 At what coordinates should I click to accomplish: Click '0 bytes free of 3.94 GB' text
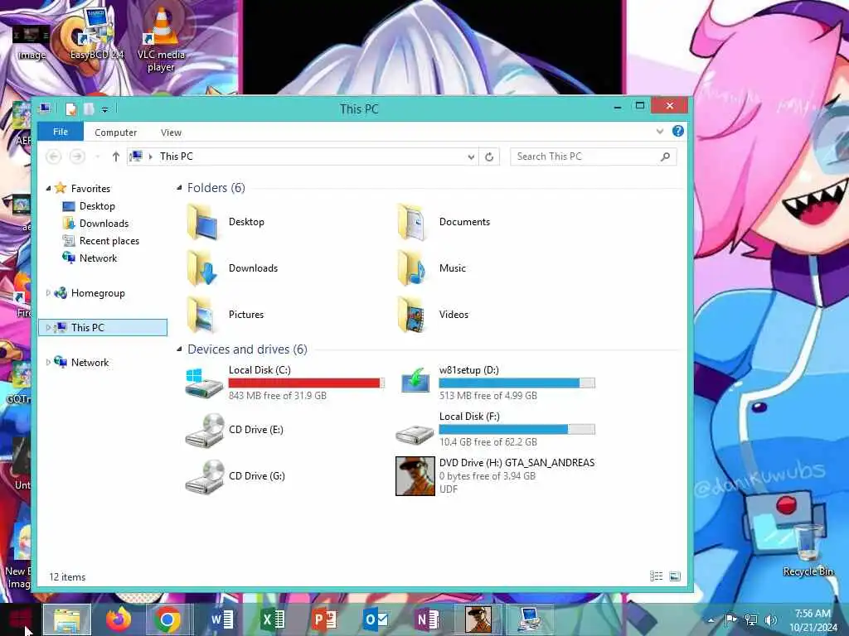pos(488,476)
